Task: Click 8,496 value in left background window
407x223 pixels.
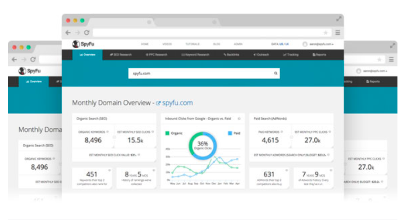Action: (39, 167)
